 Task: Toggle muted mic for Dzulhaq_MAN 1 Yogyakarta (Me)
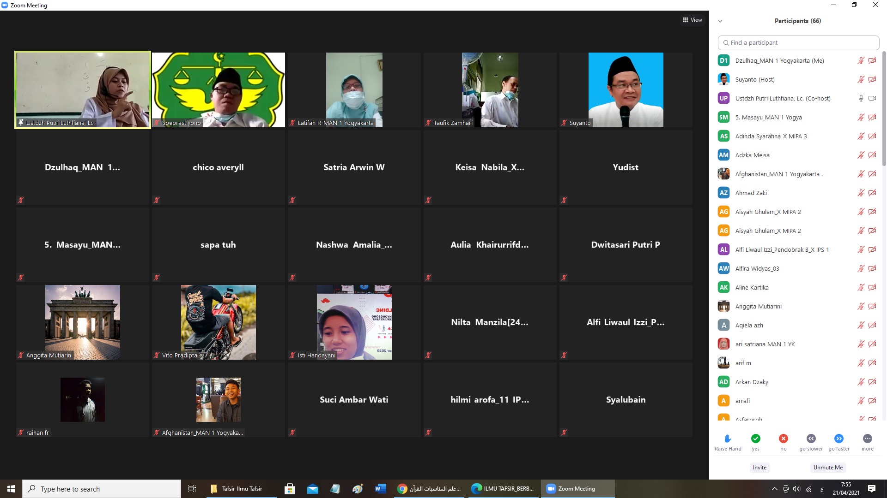coord(861,60)
